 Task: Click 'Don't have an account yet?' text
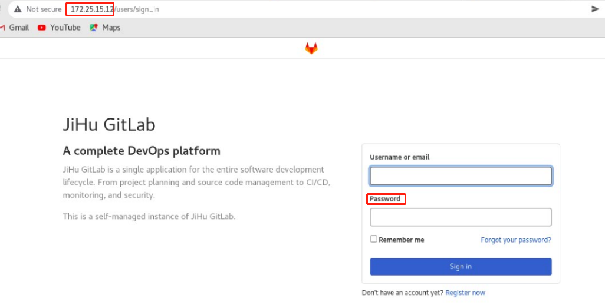(402, 293)
